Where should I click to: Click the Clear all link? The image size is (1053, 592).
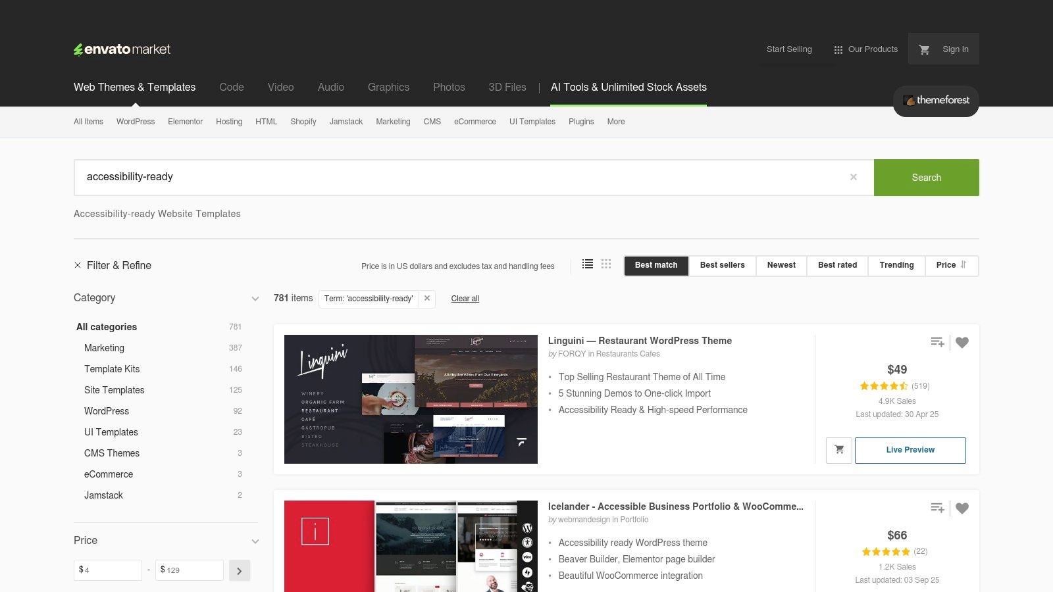tap(465, 299)
